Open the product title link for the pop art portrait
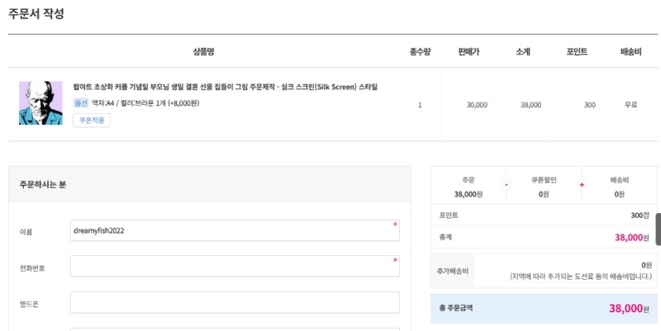This screenshot has height=331, width=661. [226, 87]
